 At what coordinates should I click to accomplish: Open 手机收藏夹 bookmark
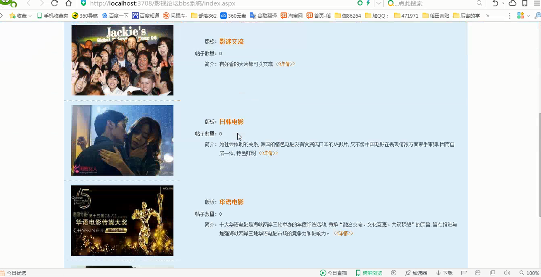click(53, 16)
